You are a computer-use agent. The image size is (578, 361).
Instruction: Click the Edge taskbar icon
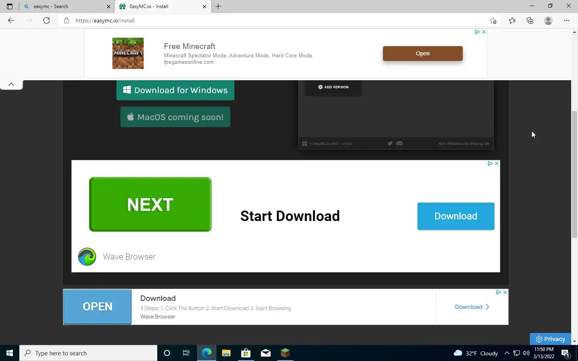[x=206, y=353]
